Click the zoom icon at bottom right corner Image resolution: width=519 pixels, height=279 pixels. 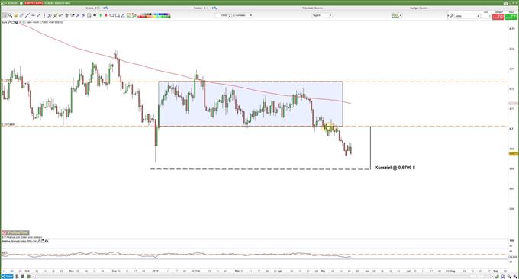tap(515, 277)
